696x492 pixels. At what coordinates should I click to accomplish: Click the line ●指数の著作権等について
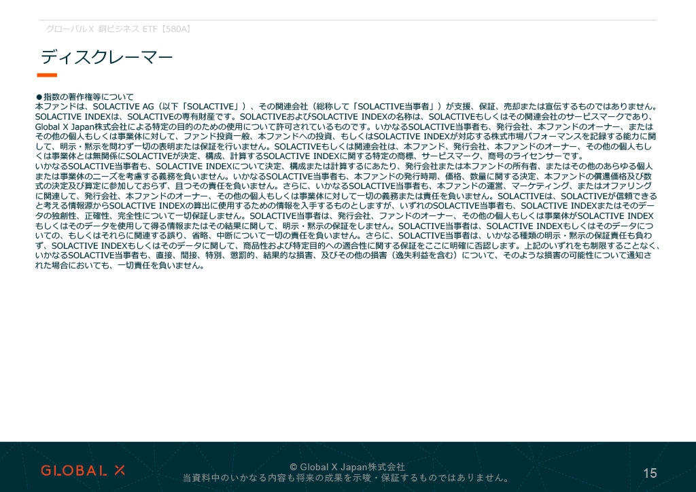[84, 96]
